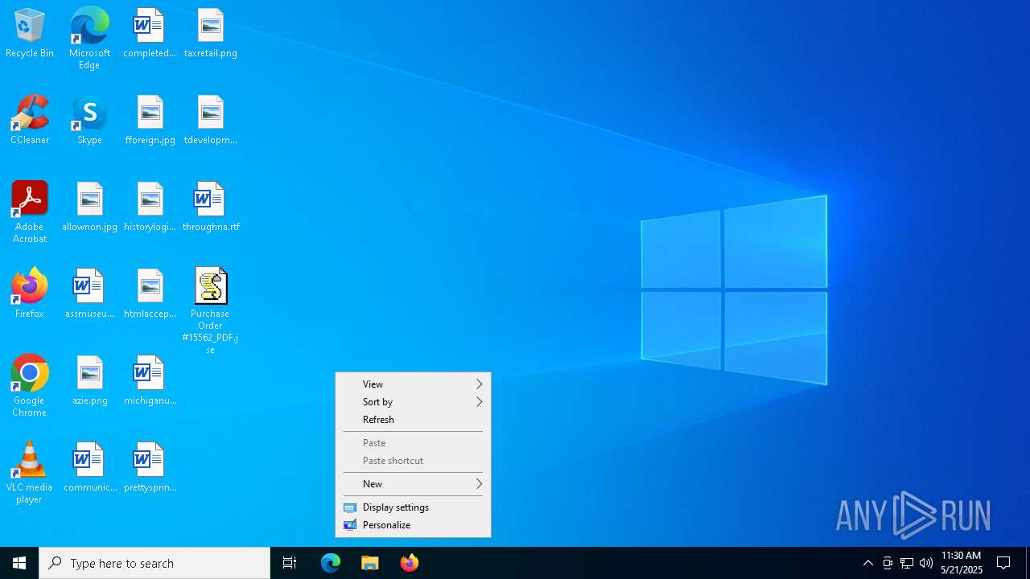Click the taskbar clock showing 11:30 AM

point(962,563)
